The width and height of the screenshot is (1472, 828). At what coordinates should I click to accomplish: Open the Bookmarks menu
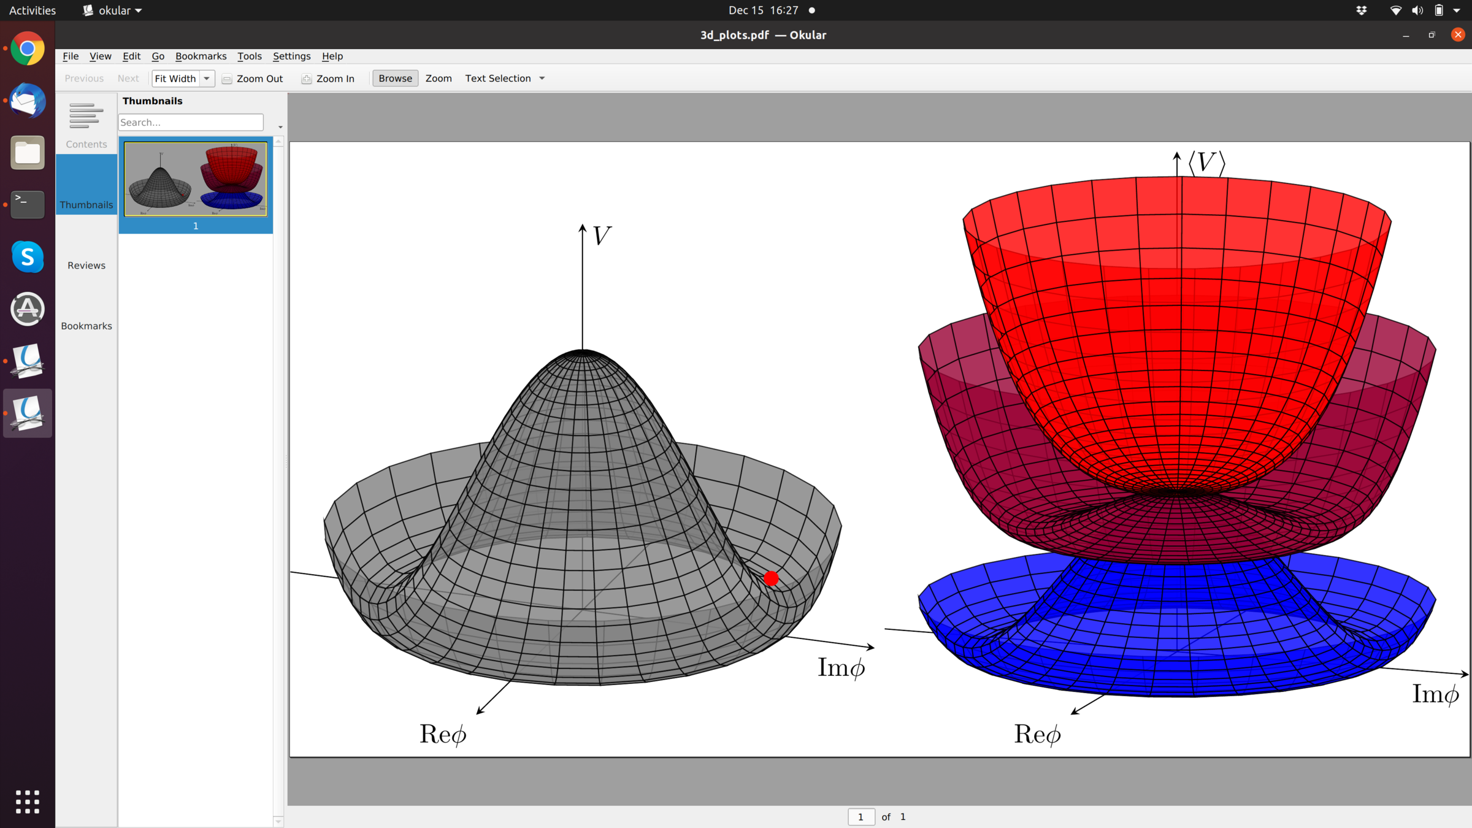point(201,56)
